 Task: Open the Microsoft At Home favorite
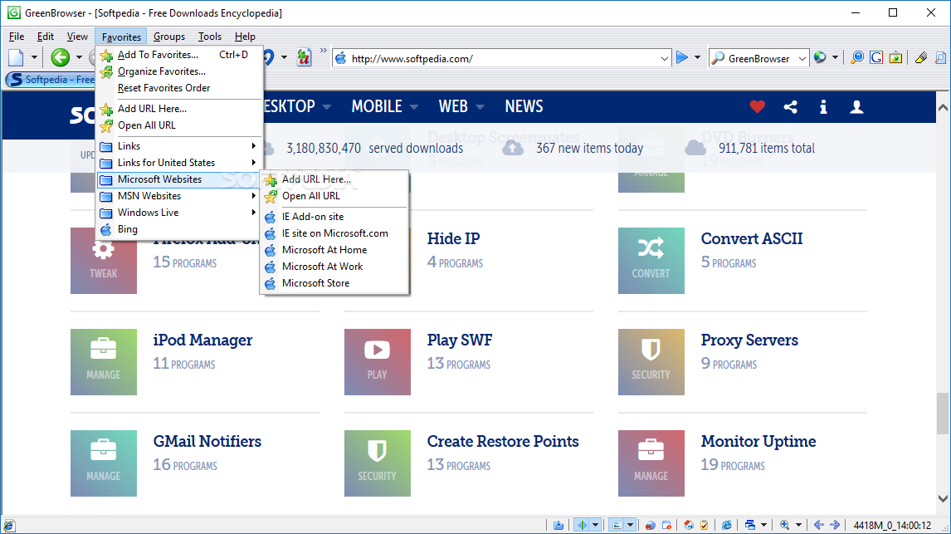pos(334,250)
